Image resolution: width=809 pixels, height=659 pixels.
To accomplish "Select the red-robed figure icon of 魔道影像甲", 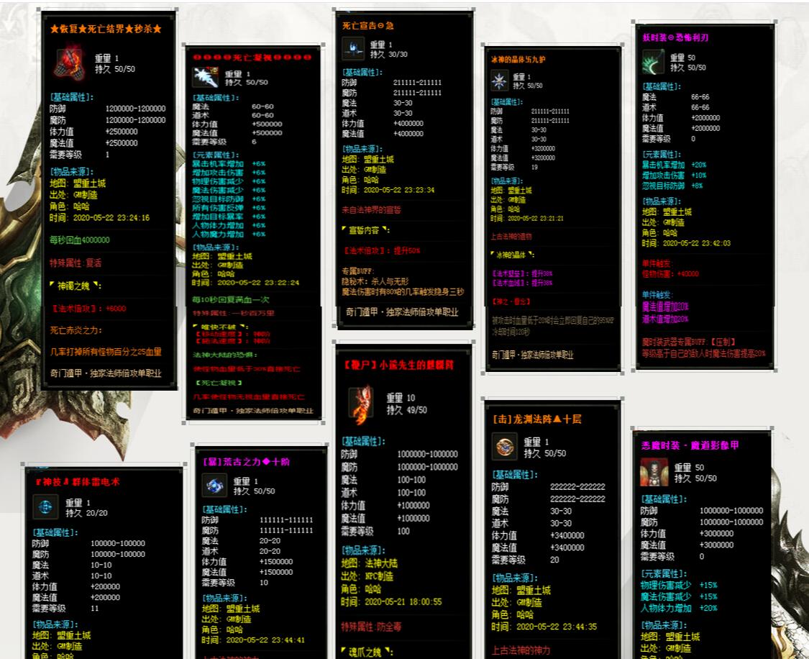I will point(654,472).
